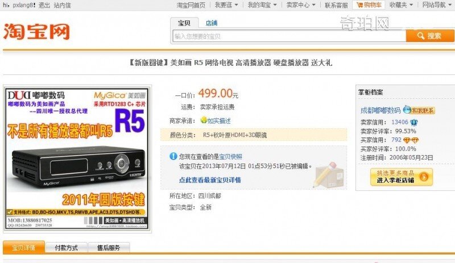Open the 收藏夹 favorites dropdown
Screen dimensions: 455x263
coord(401,5)
